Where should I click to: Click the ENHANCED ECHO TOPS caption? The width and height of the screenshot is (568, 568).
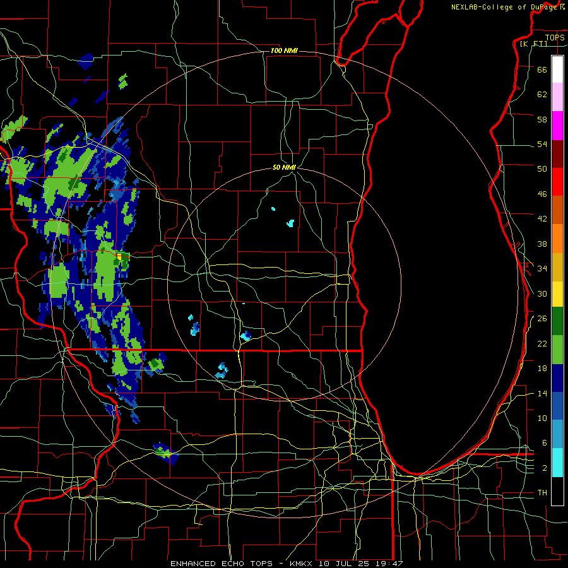(x=222, y=564)
